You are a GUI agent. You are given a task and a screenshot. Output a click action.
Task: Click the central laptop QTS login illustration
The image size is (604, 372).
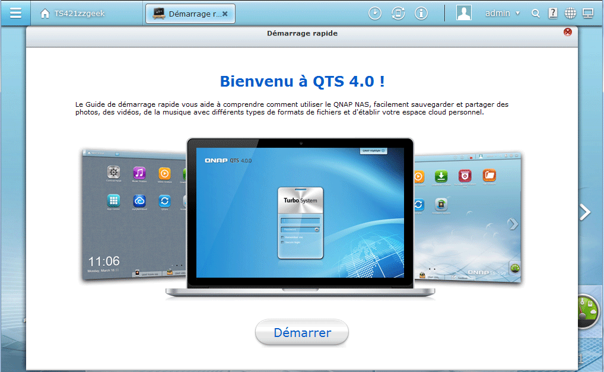click(x=300, y=218)
